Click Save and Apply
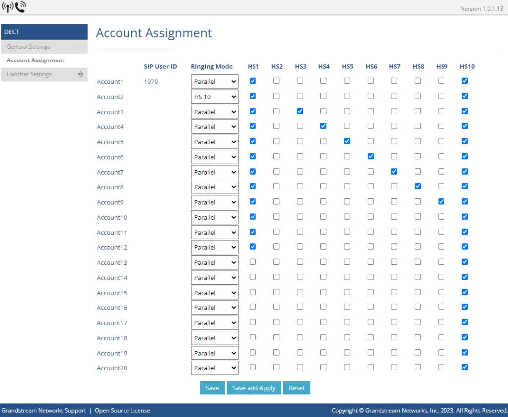Viewport: 508px width, 417px height. pos(254,388)
